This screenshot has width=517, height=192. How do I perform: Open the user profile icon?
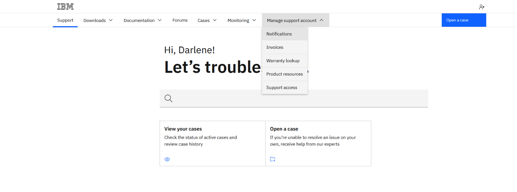point(481,7)
